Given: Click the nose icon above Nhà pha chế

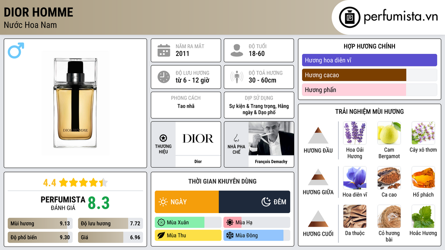Looking at the screenshot, I should click(236, 138).
